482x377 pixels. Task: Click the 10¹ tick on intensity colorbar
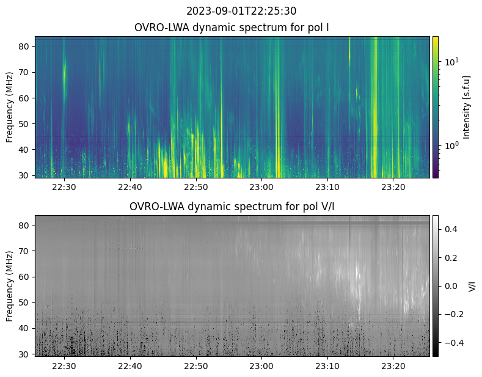(450, 62)
